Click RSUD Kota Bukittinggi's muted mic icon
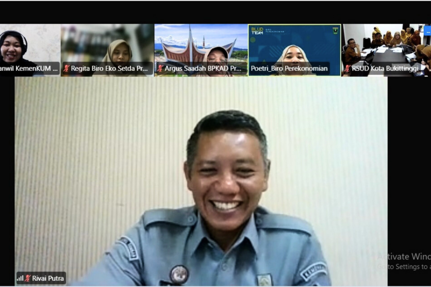The height and width of the screenshot is (287, 431). pos(348,69)
